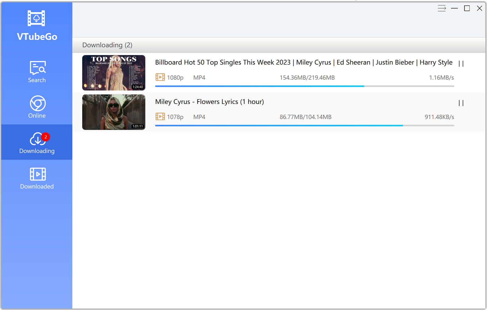Viewport: 487px width, 310px height.
Task: Click the Billboard Hot 50 progress bar
Action: point(304,86)
